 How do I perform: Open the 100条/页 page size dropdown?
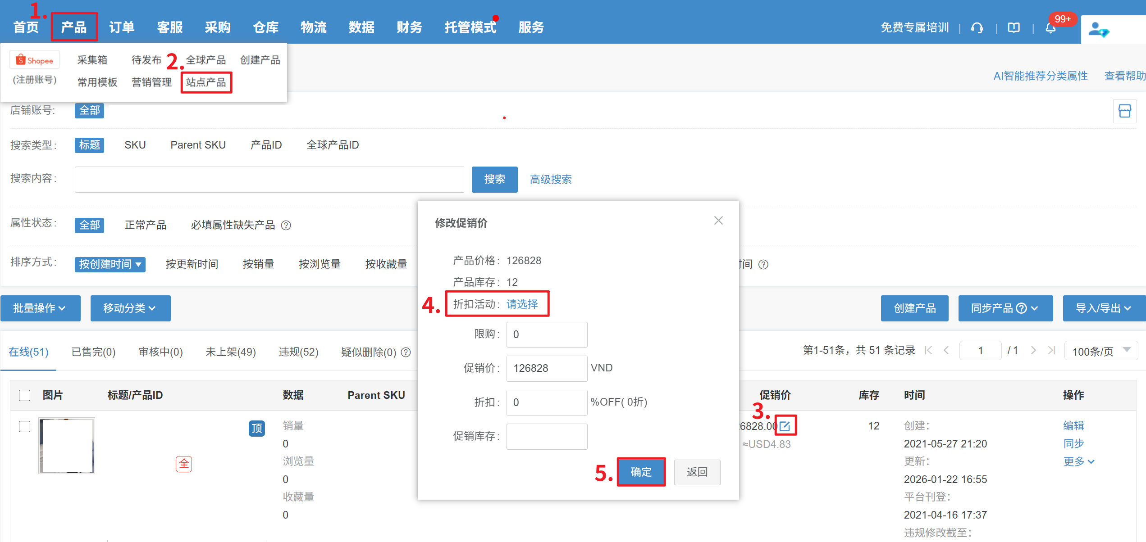[x=1100, y=351]
